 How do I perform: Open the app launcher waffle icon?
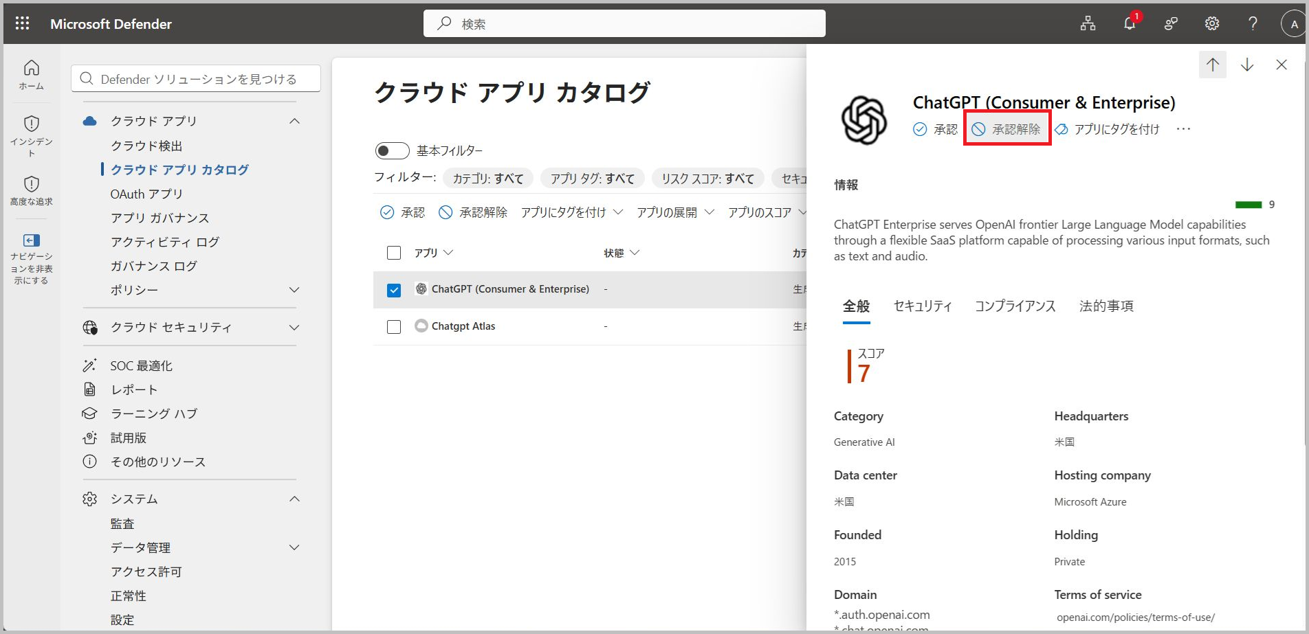22,23
